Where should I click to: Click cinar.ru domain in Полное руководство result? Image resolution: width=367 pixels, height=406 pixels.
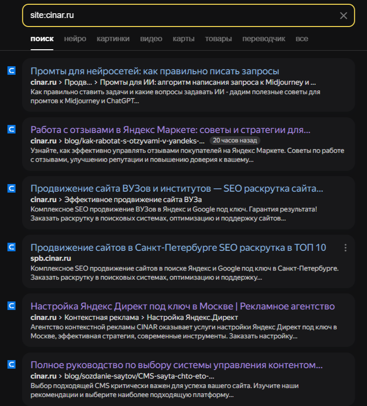(44, 376)
